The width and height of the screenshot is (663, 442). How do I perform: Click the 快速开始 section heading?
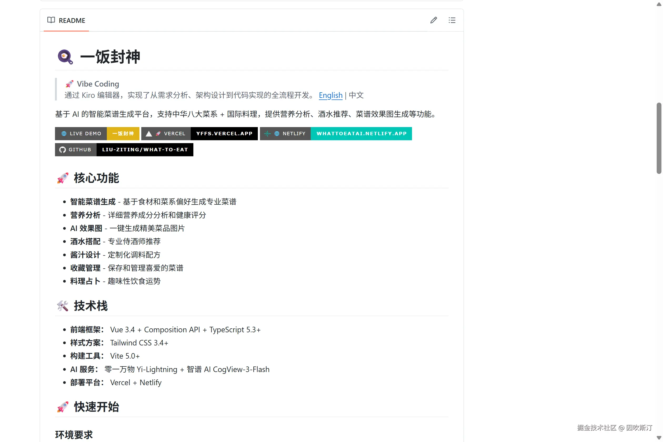click(96, 407)
